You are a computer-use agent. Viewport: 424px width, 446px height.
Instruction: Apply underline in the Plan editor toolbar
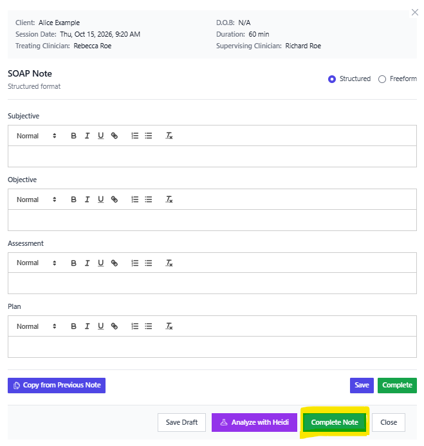(x=100, y=326)
